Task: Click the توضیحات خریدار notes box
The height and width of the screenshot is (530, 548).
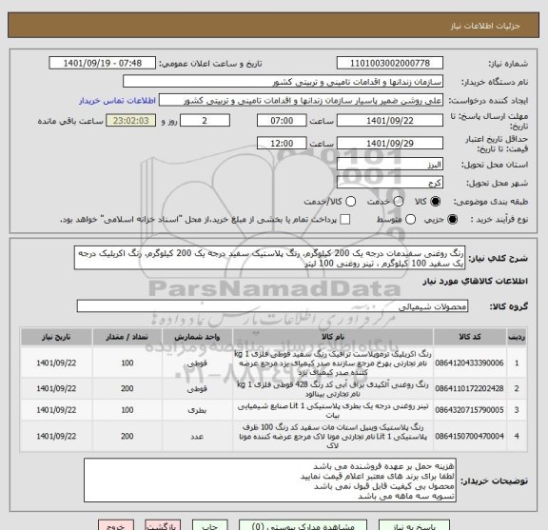Action: click(x=270, y=481)
